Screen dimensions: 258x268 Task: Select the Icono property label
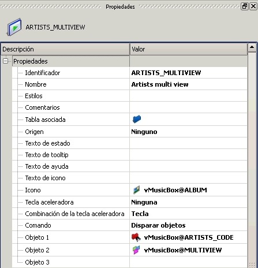pyautogui.click(x=33, y=190)
